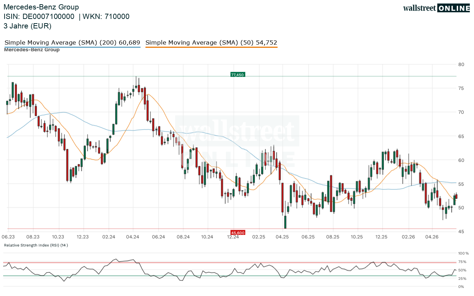Click the 08.25 date axis label
474x296 pixels.
click(333, 237)
